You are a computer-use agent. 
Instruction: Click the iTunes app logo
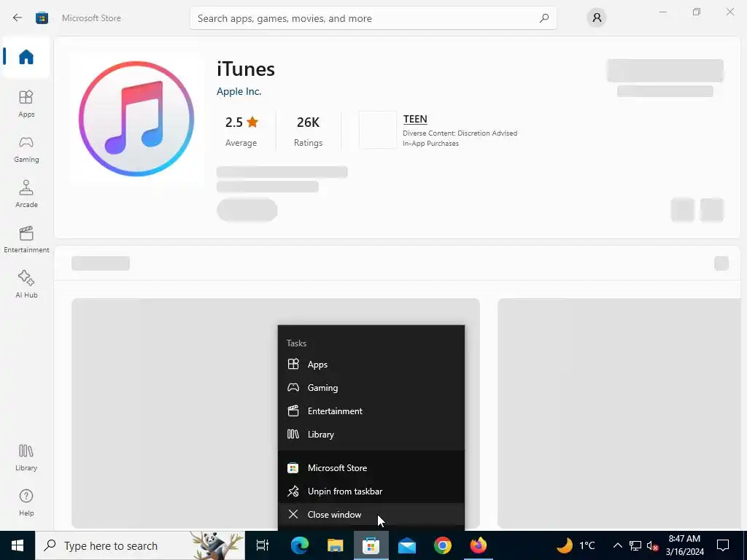pos(136,119)
